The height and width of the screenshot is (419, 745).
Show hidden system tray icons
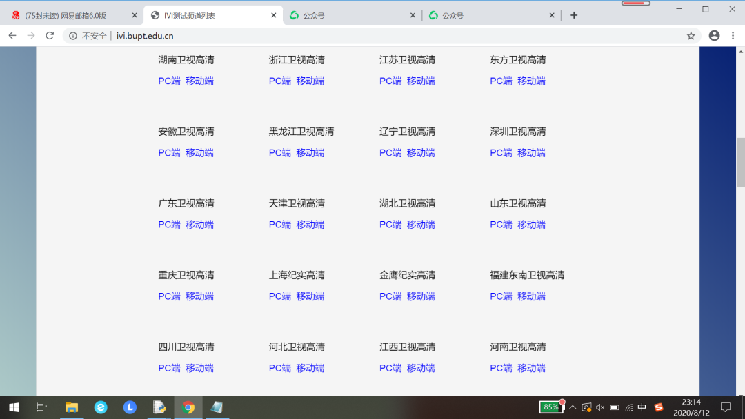click(573, 407)
